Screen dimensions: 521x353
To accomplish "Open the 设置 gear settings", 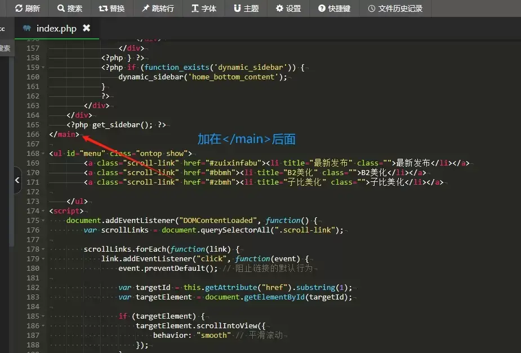I will (x=288, y=8).
